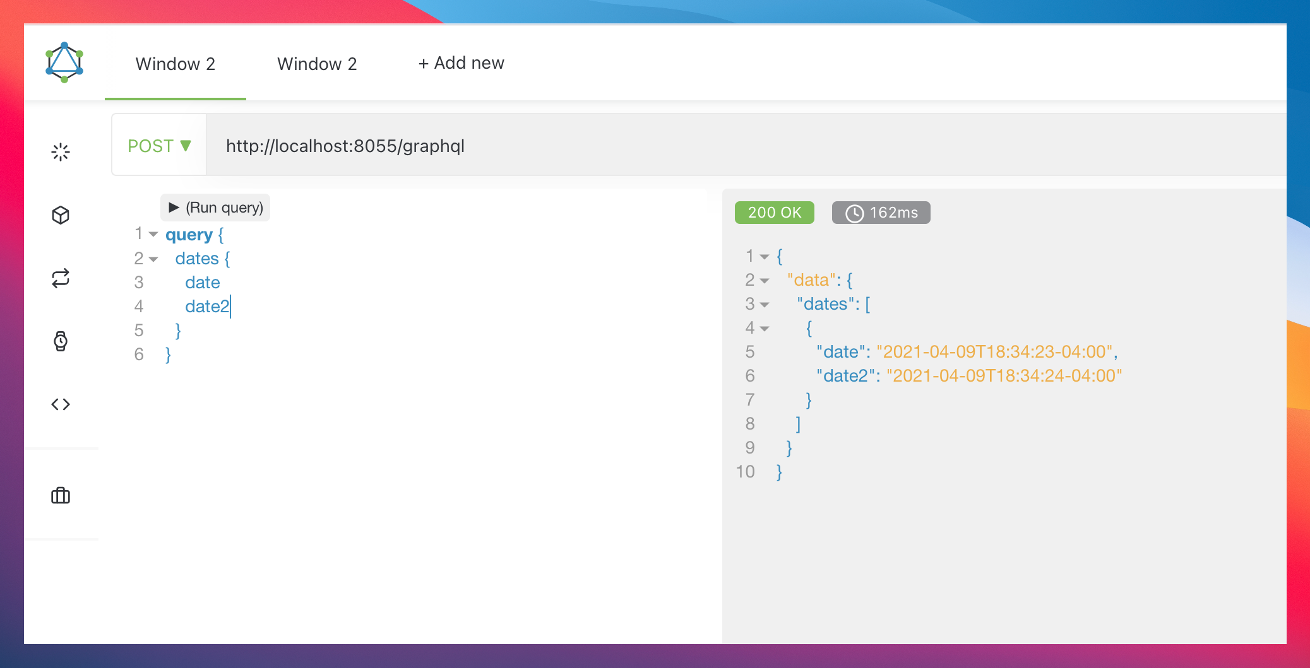Screen dimensions: 1310x668
Task: Switch to the first Window 2 tab
Action: coord(176,64)
